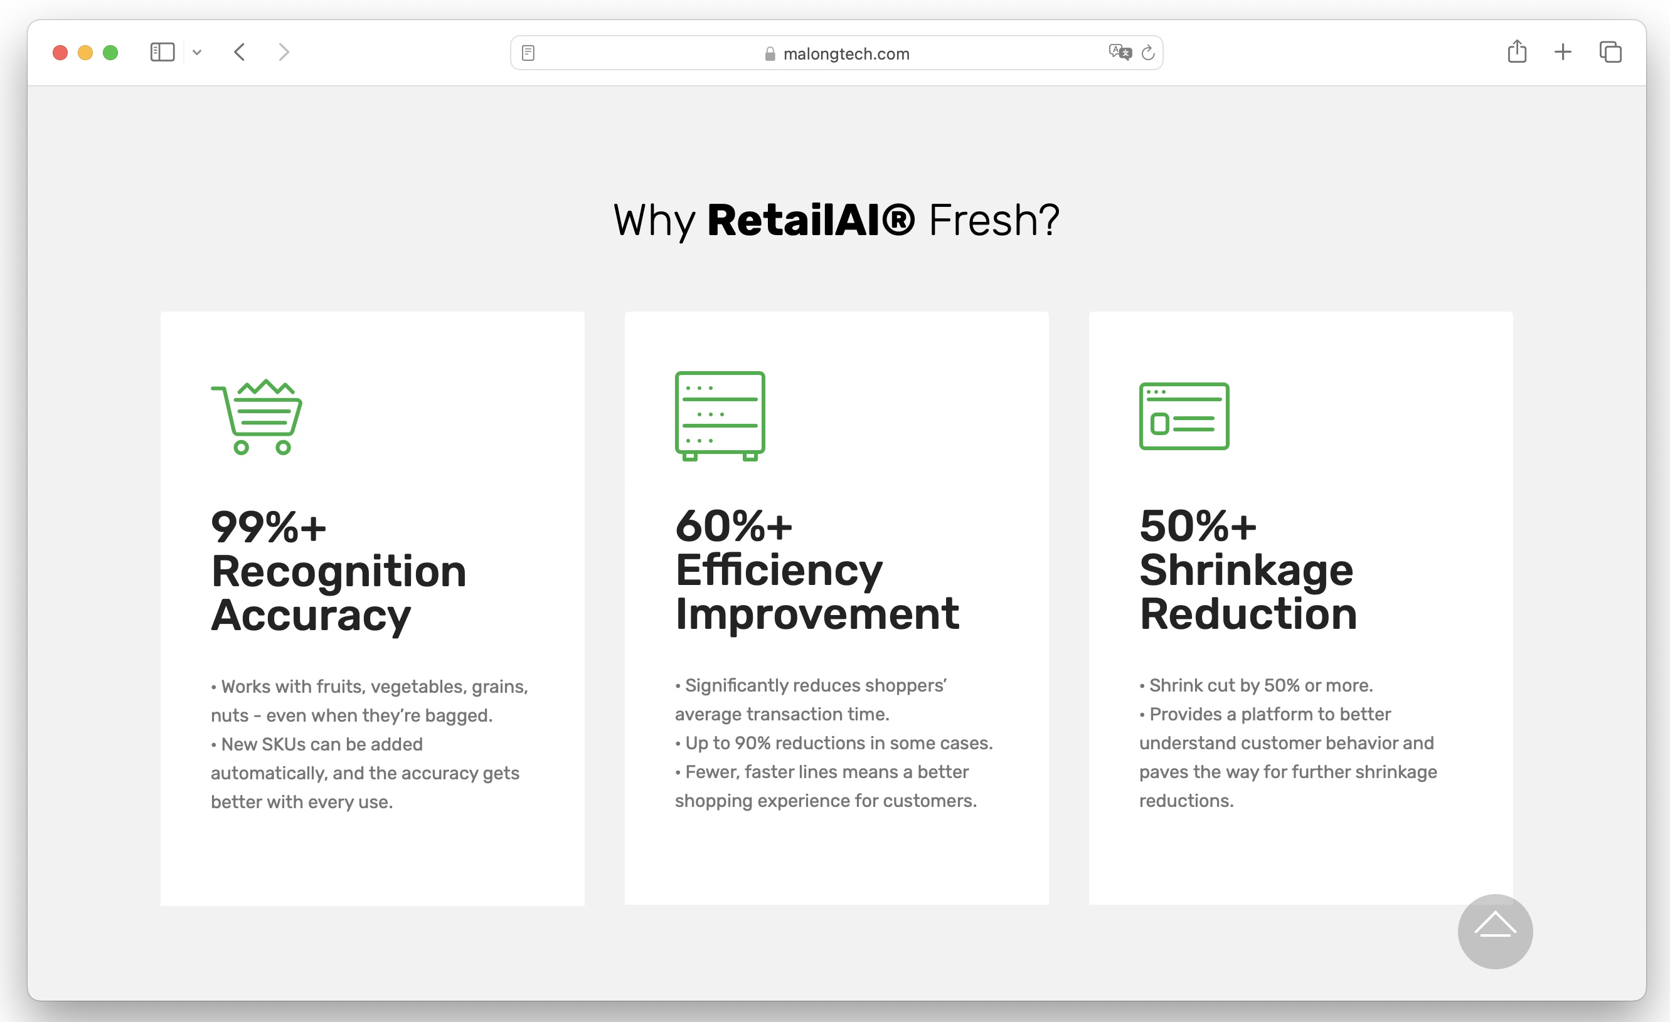Image resolution: width=1670 pixels, height=1022 pixels.
Task: Minimize the window with yellow button
Action: 85,52
